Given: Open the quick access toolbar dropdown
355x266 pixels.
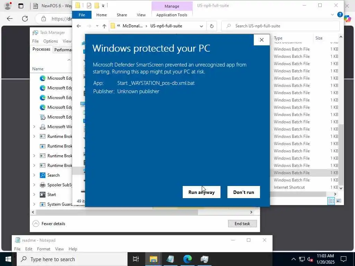Looking at the screenshot, I should pyautogui.click(x=103, y=6).
